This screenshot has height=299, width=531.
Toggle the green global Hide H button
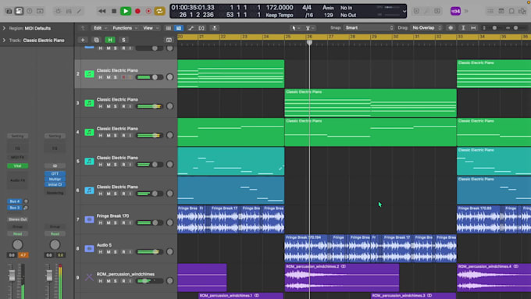coord(110,40)
